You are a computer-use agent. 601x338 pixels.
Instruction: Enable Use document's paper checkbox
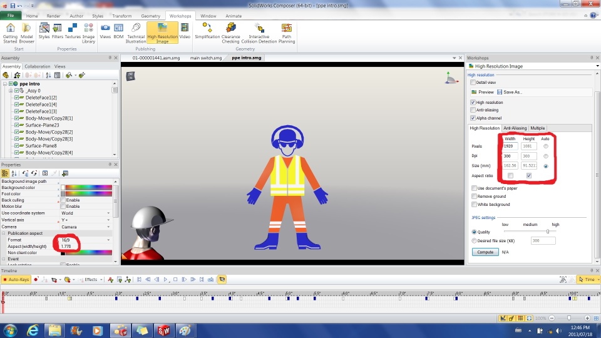474,188
